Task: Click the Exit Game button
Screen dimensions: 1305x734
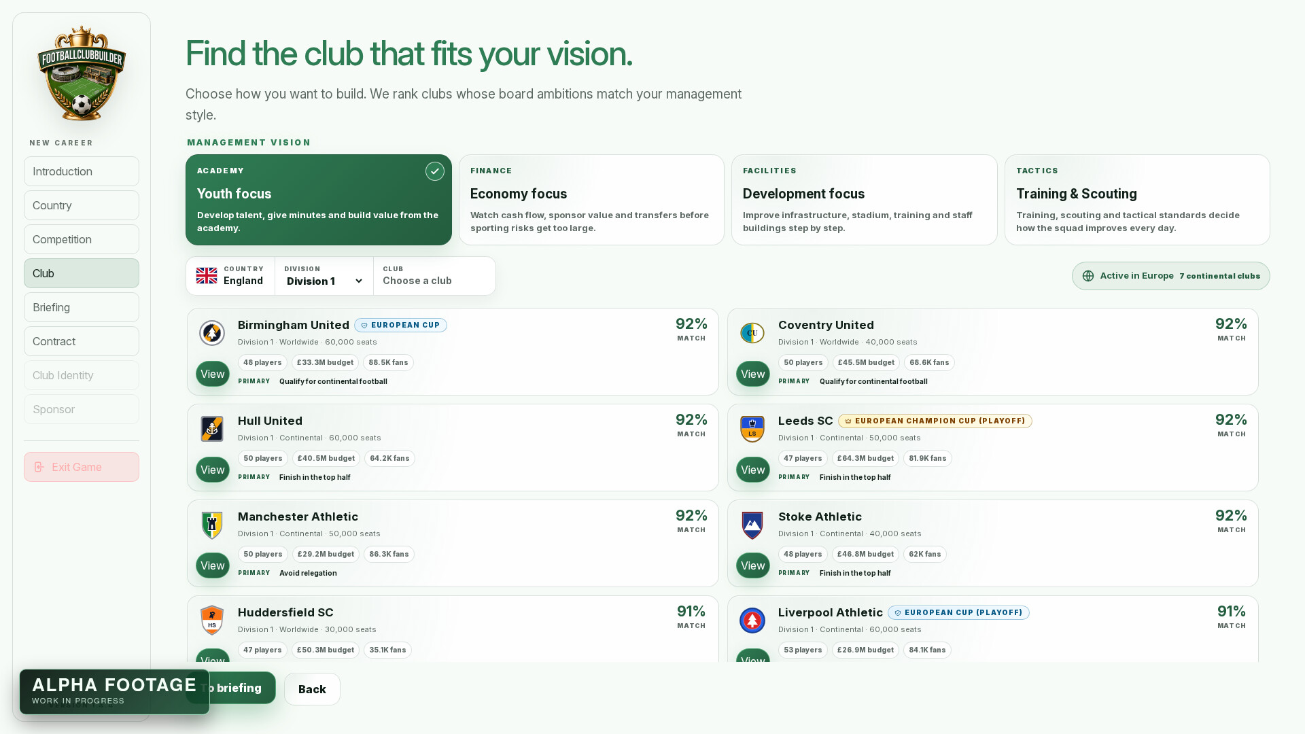Action: coord(82,467)
